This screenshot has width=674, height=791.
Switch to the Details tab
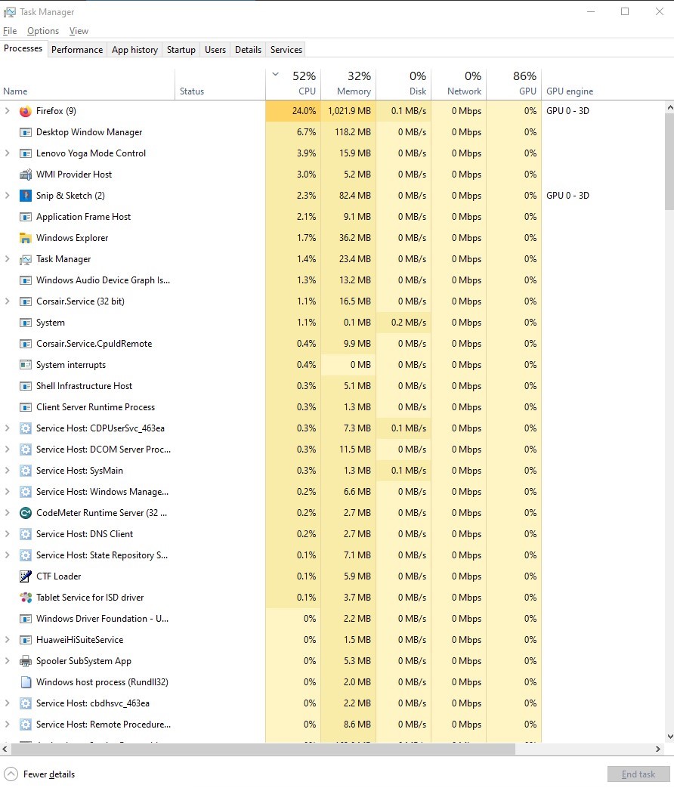point(248,50)
